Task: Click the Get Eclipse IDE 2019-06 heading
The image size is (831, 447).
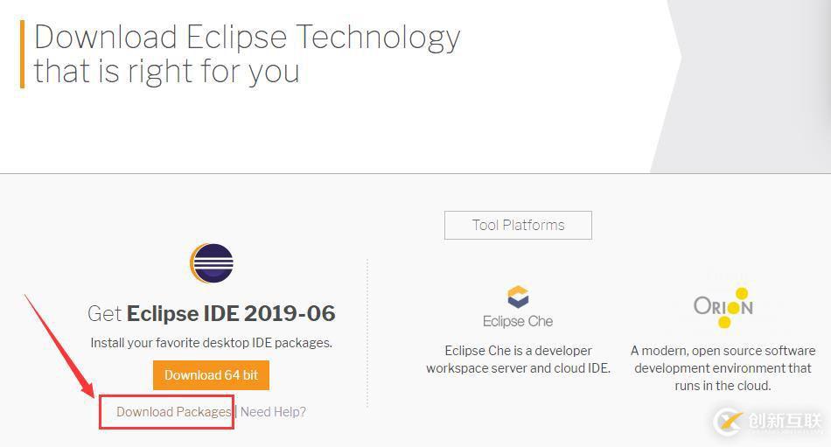Action: pyautogui.click(x=212, y=313)
